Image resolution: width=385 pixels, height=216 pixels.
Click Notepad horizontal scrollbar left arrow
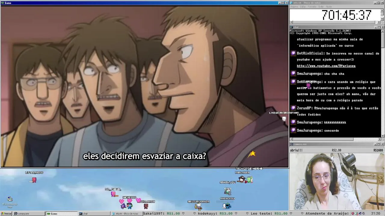[x=291, y=22]
